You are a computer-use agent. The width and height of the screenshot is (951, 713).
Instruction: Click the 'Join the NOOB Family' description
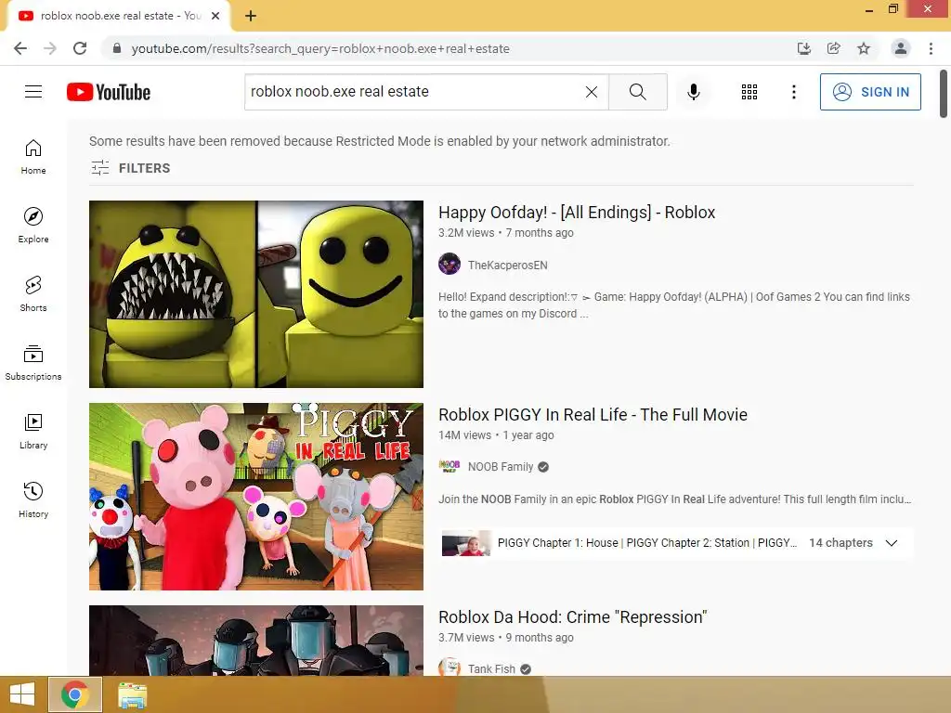674,499
